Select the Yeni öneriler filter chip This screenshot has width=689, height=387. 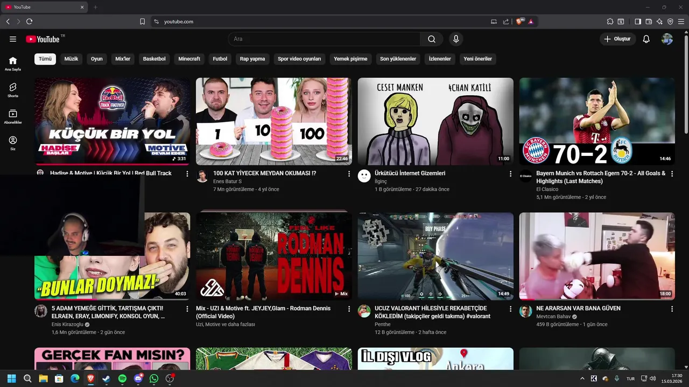click(x=478, y=59)
